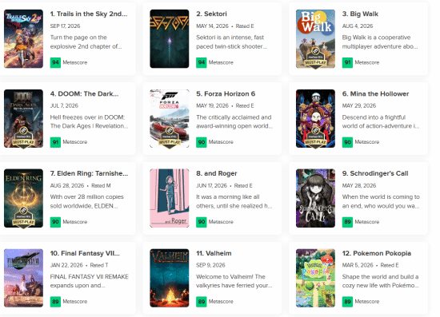Click the 90 Metascore badge for and Roger
Image resolution: width=440 pixels, height=317 pixels.
201,222
